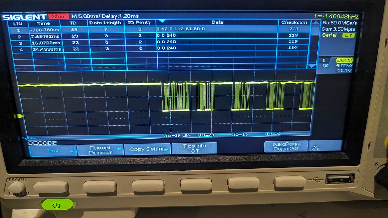Push the Menu On/Off hardware button

[17, 187]
